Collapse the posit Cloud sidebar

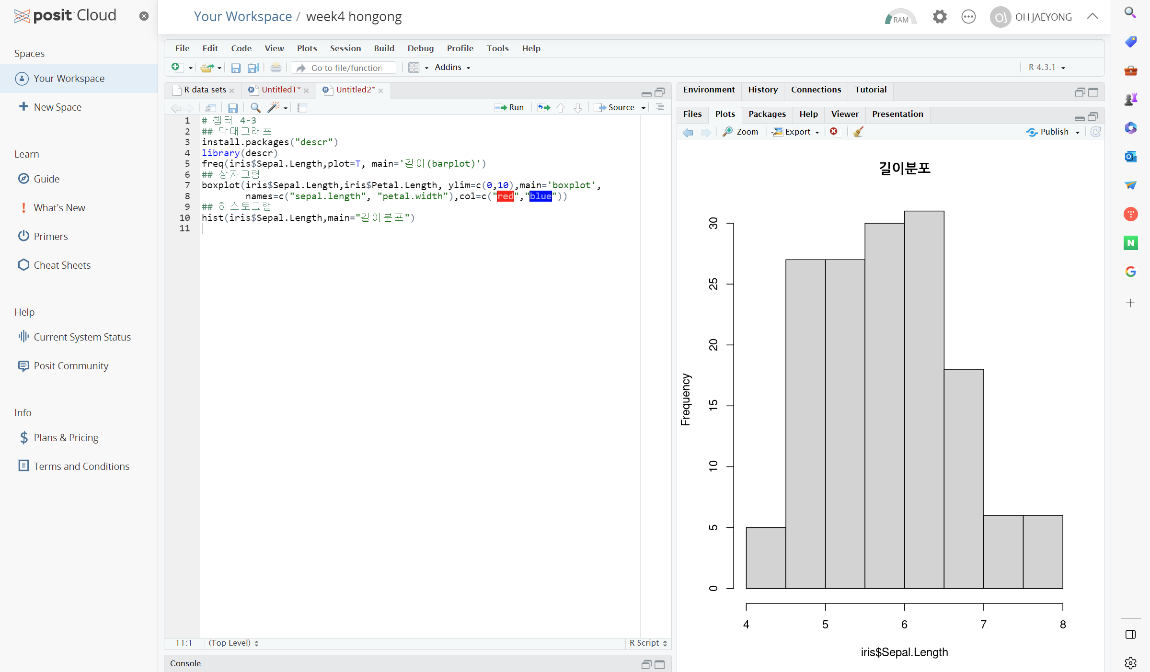pyautogui.click(x=144, y=16)
